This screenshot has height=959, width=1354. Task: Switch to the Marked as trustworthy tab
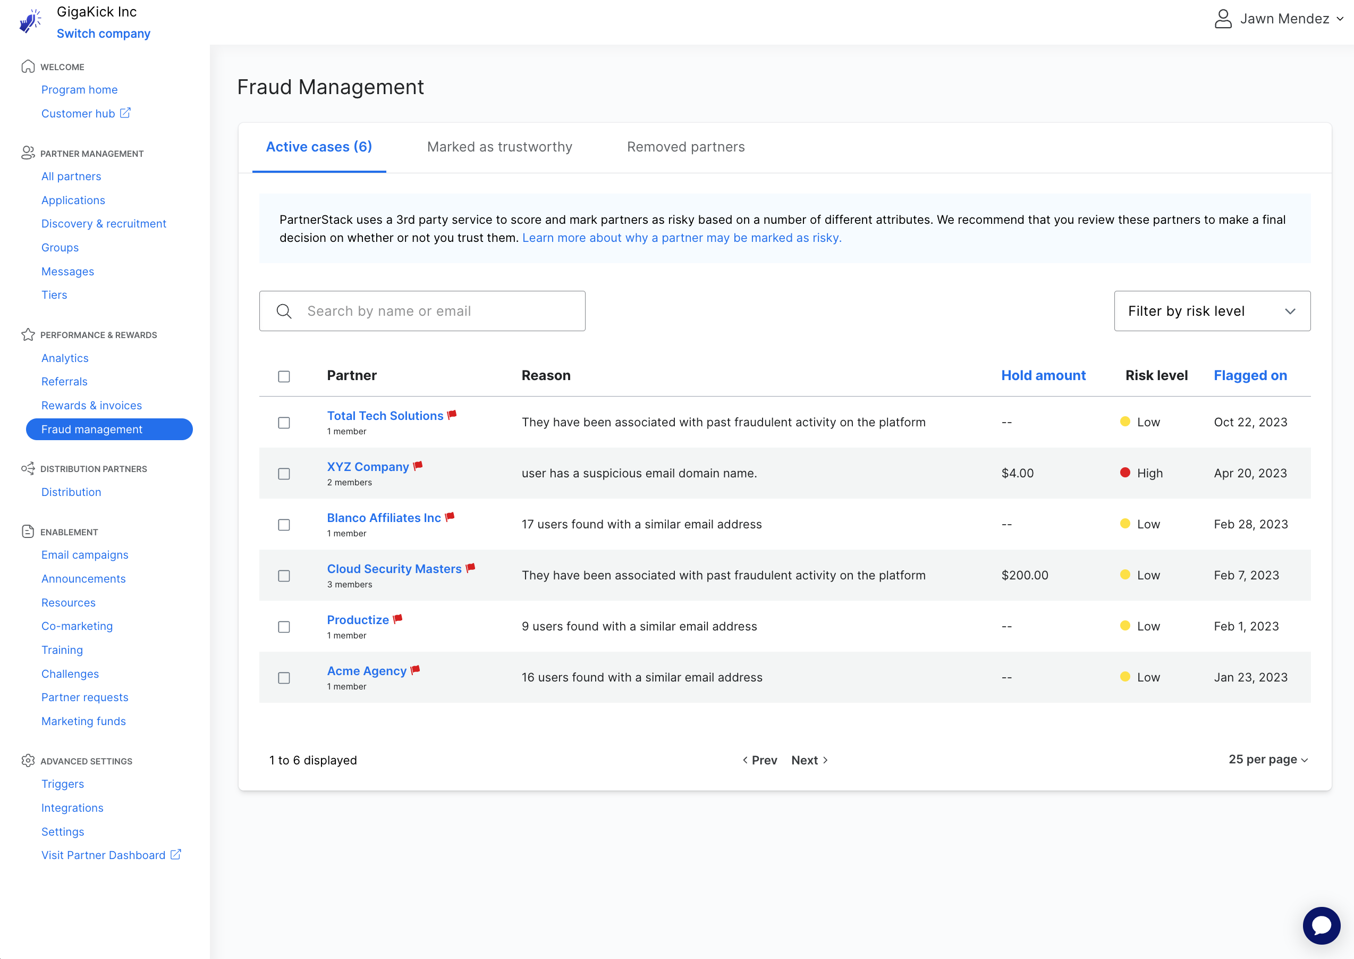tap(500, 147)
